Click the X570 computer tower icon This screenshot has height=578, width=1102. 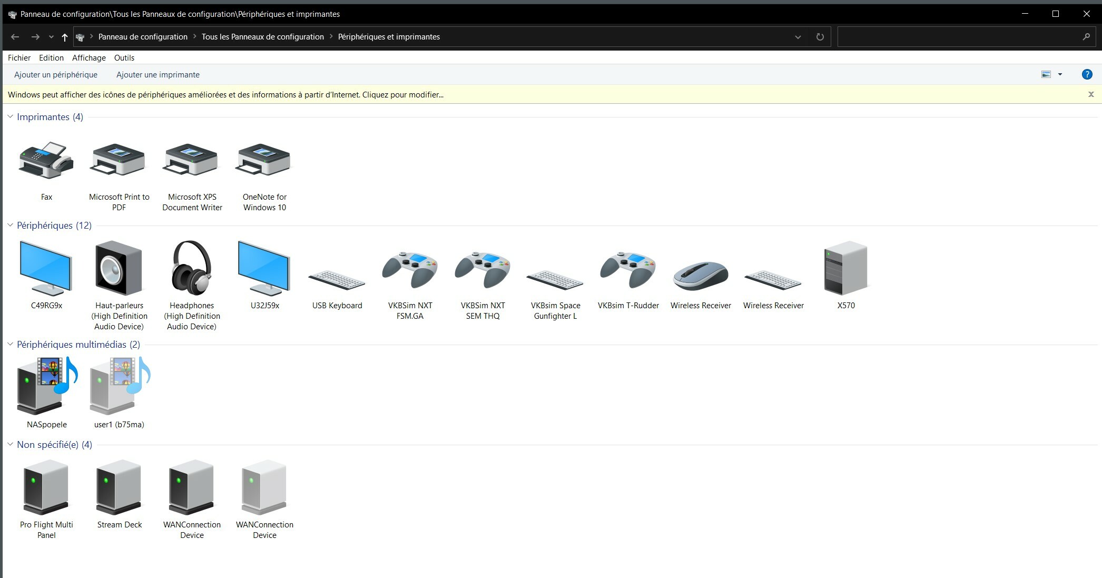point(845,268)
